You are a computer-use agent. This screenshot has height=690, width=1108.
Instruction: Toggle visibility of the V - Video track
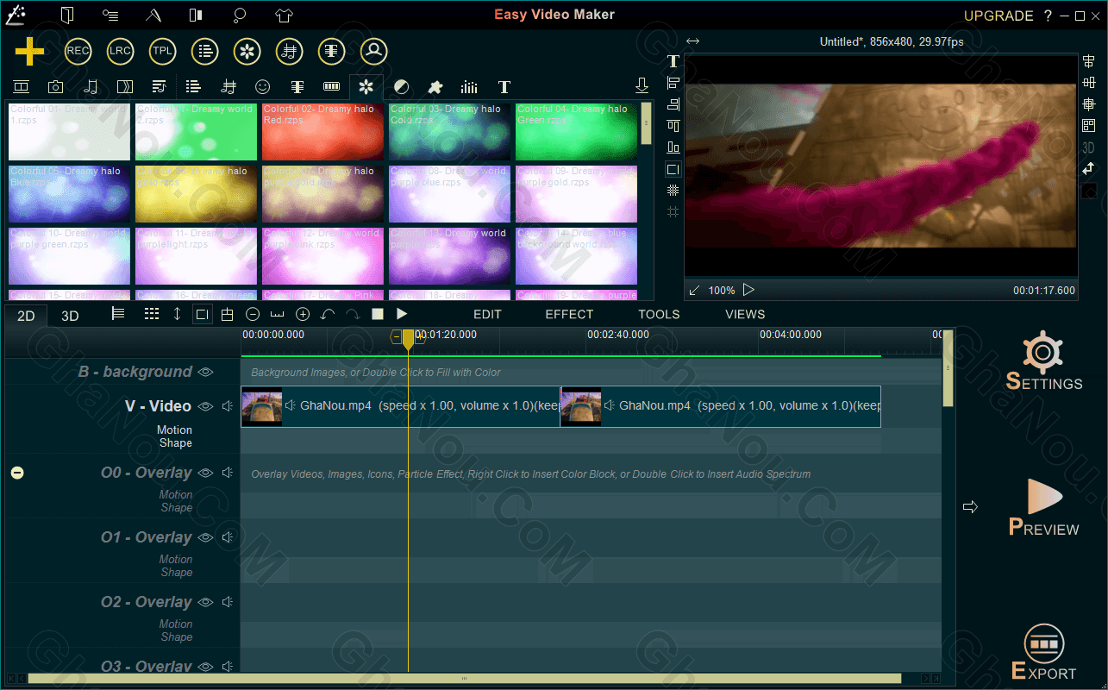(x=205, y=406)
